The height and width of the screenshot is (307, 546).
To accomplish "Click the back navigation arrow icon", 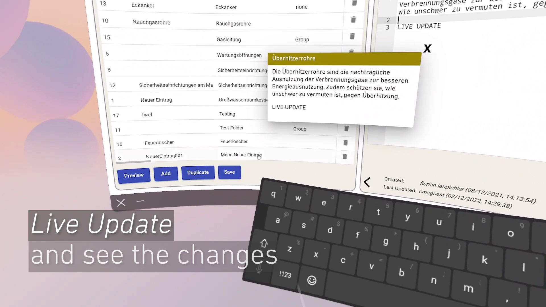I will tap(367, 182).
